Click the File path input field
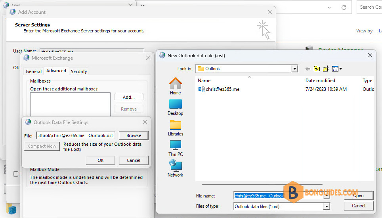 click(x=76, y=135)
